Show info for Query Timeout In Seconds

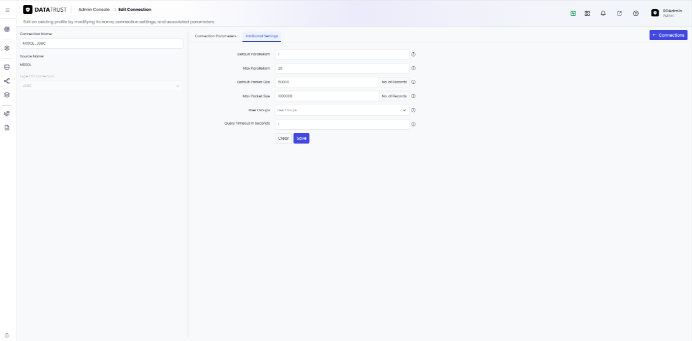[x=413, y=124]
